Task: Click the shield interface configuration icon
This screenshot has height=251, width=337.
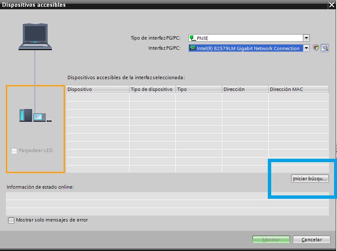Action: coord(316,48)
